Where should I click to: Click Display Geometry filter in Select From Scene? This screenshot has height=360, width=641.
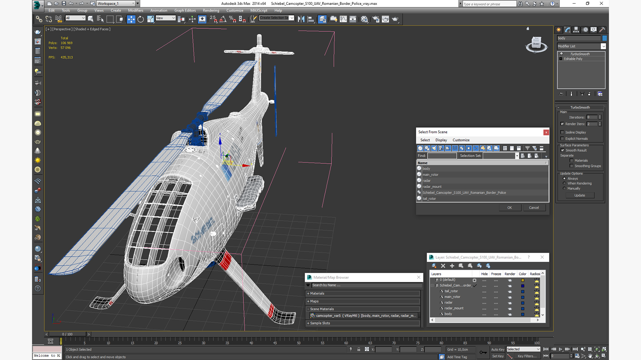pyautogui.click(x=420, y=148)
